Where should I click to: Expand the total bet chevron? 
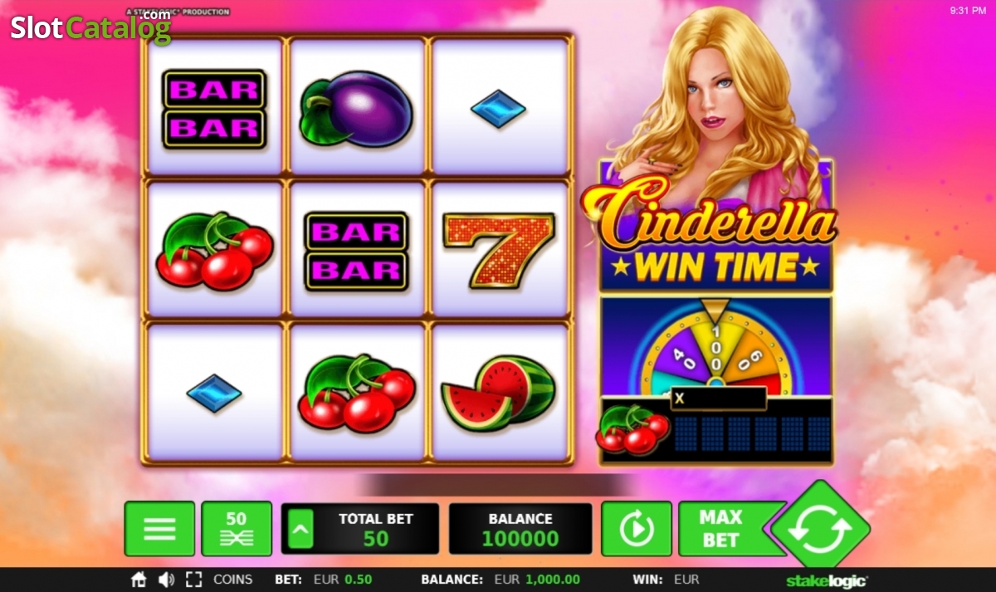coord(300,529)
